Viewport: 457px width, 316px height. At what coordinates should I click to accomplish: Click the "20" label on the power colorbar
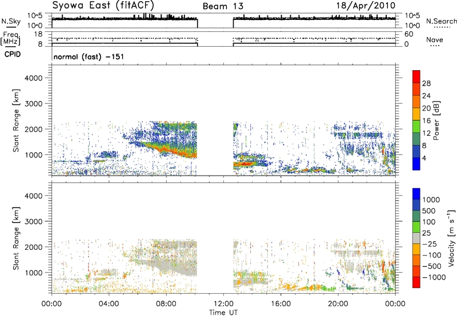[x=426, y=108]
